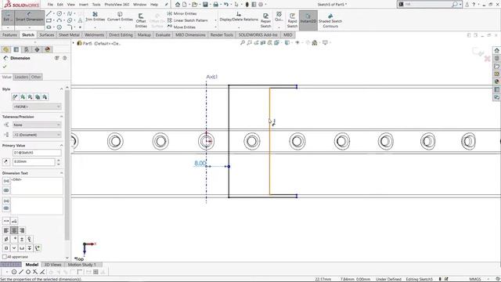This screenshot has width=501, height=282.
Task: Open the Tolerance type None dropdown
Action: click(37, 125)
